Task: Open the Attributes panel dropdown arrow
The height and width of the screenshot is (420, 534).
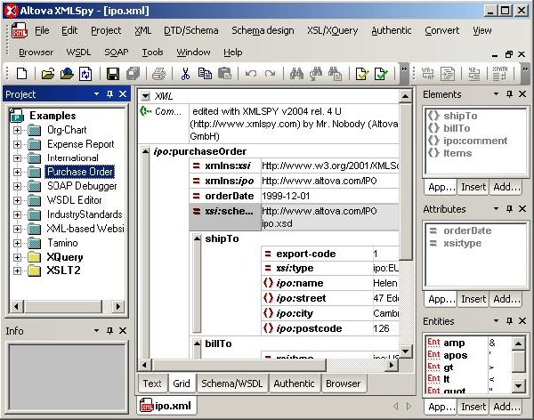Action: [496, 209]
